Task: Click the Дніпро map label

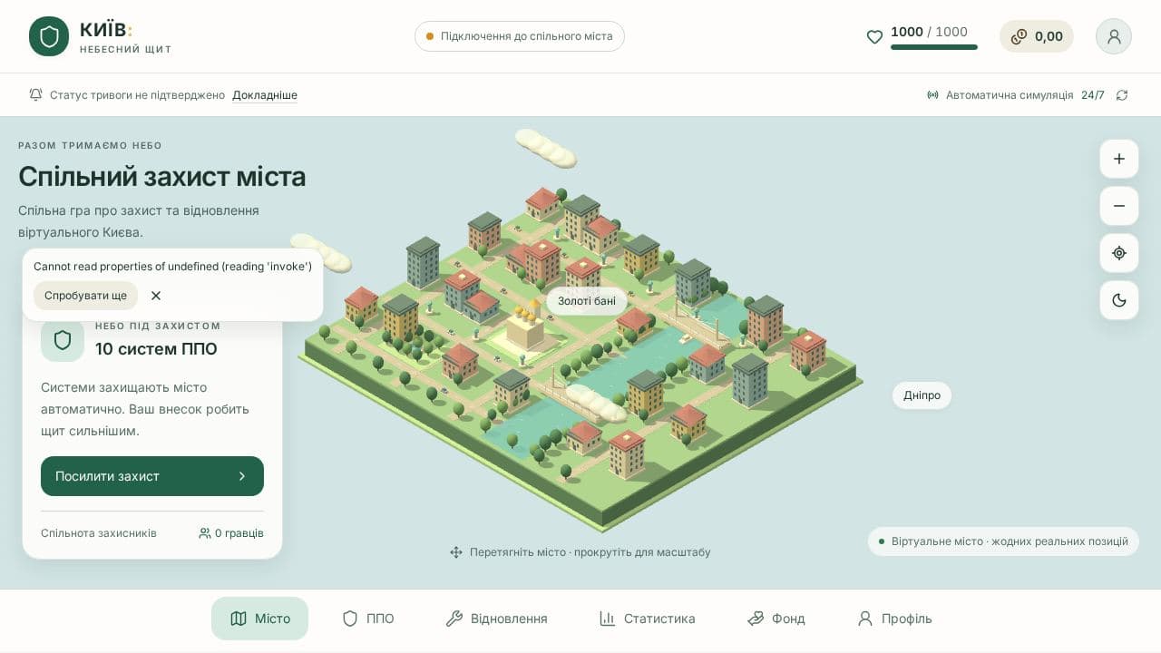Action: tap(922, 395)
